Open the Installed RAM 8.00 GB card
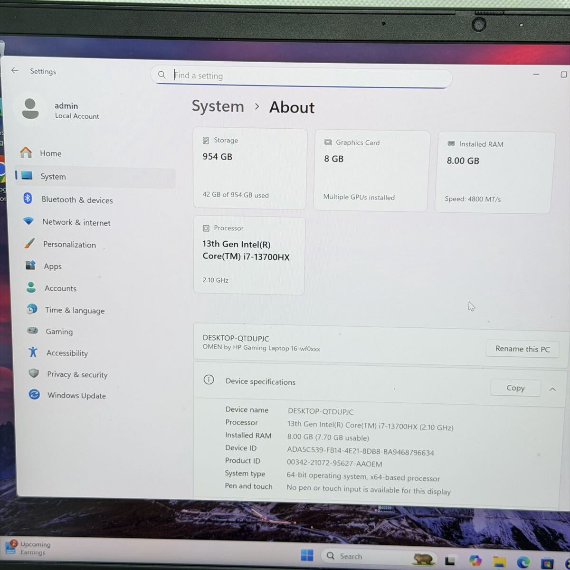The height and width of the screenshot is (570, 570). (494, 172)
